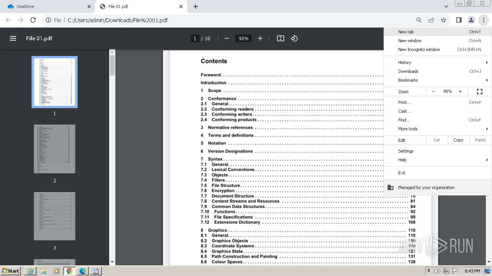Viewport: 492px width, 276px height.
Task: Choose Print from the menu
Action: point(438,102)
